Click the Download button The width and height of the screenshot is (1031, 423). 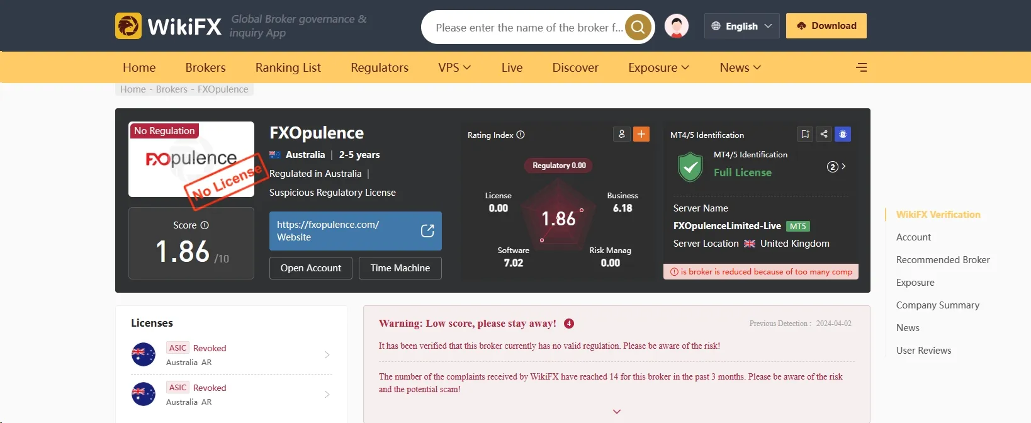pyautogui.click(x=826, y=26)
